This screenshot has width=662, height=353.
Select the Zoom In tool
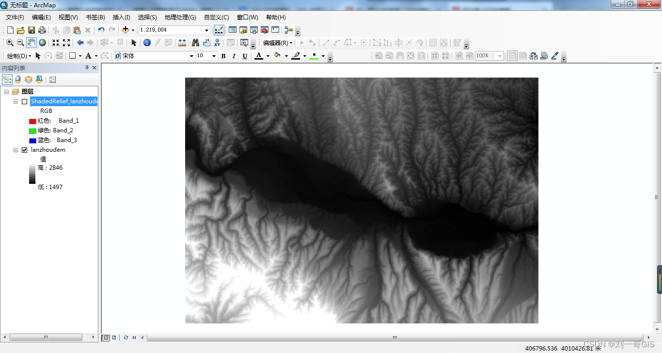click(x=10, y=43)
